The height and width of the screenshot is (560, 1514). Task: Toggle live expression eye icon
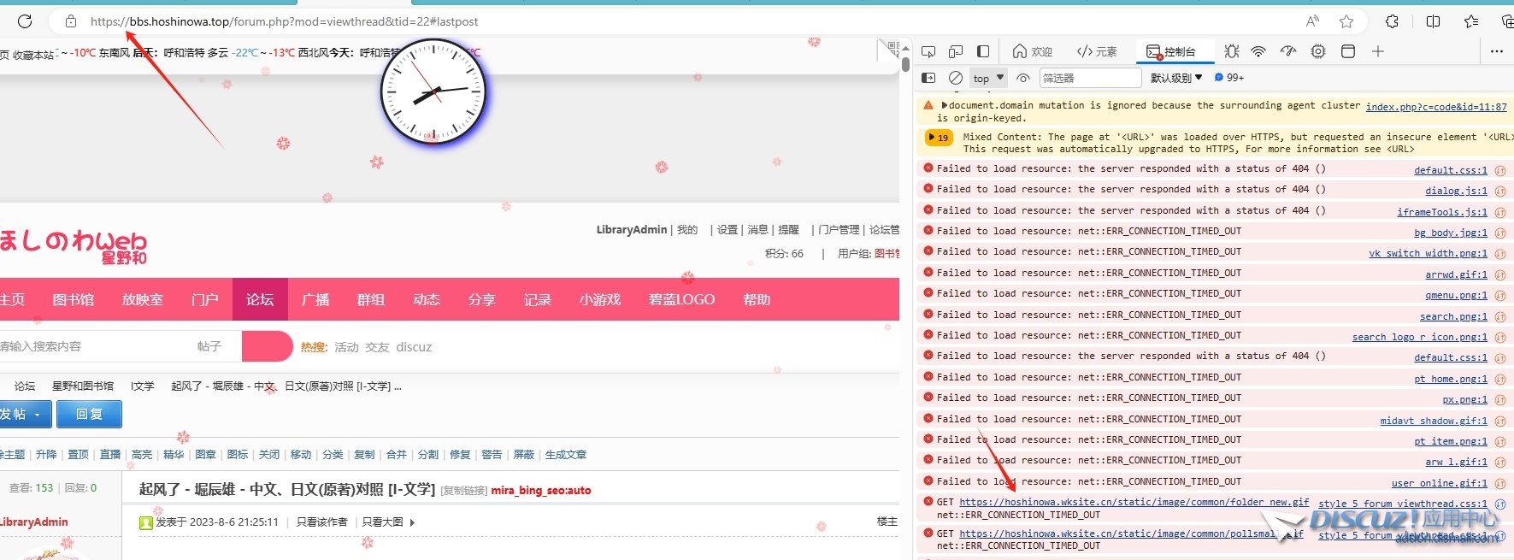[x=1023, y=78]
